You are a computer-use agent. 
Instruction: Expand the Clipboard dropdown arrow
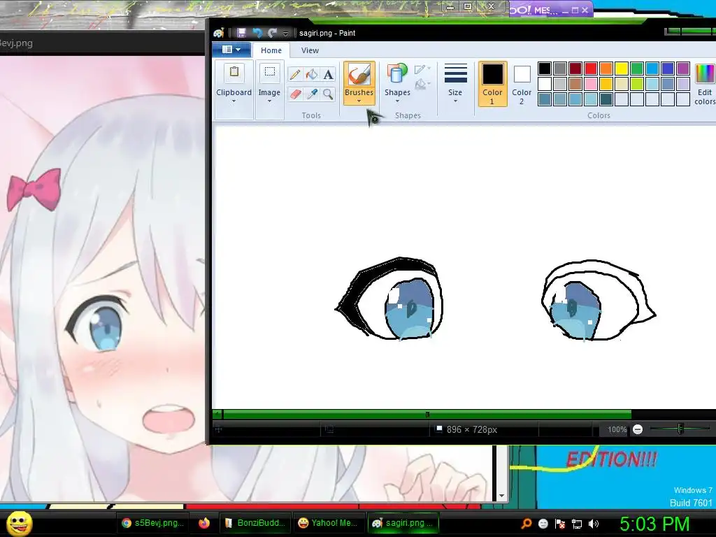234,101
